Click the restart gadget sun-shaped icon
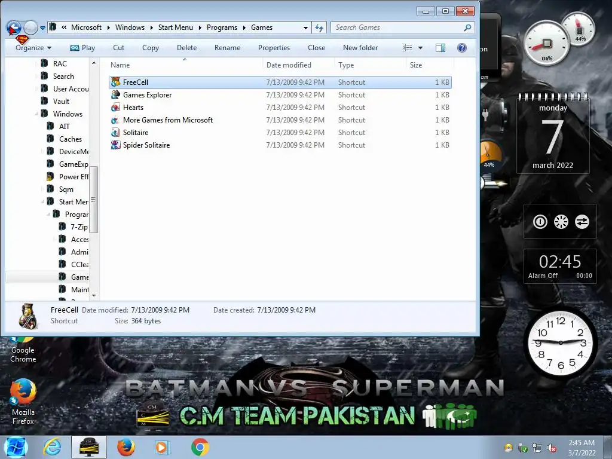The width and height of the screenshot is (612, 459). tap(561, 222)
